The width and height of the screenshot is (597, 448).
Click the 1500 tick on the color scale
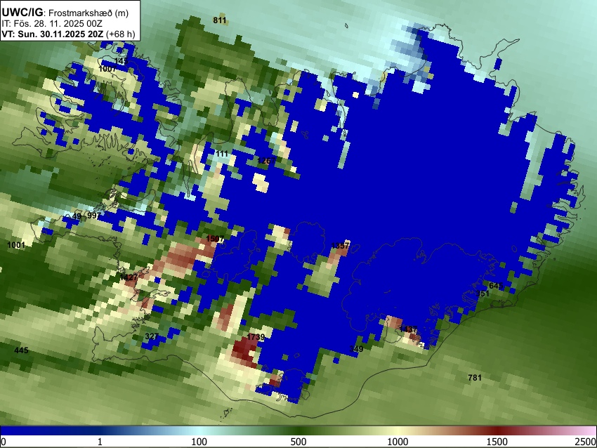pyautogui.click(x=497, y=442)
